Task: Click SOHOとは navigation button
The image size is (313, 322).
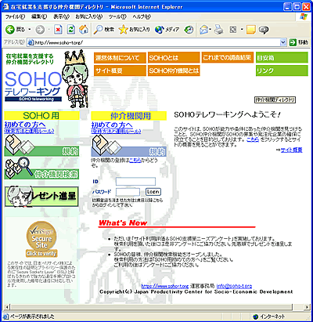Action: click(x=174, y=58)
